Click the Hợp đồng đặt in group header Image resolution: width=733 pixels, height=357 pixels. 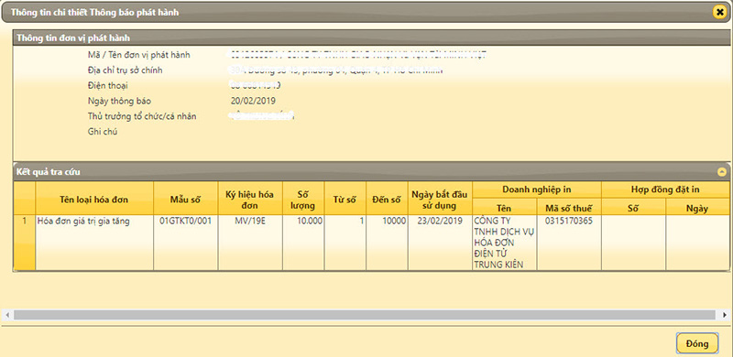coord(665,189)
